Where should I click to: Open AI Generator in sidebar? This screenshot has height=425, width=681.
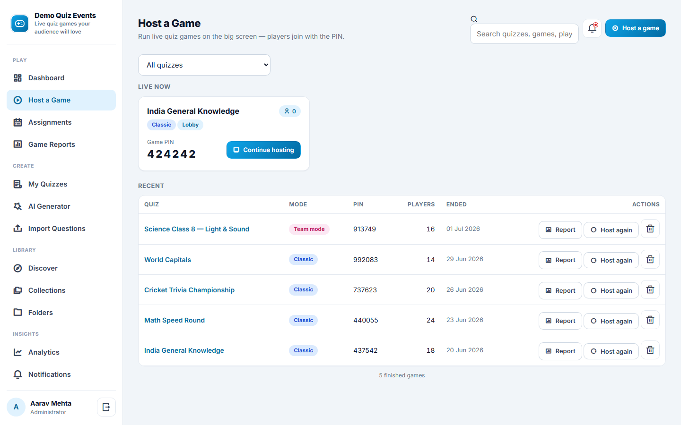(61, 206)
